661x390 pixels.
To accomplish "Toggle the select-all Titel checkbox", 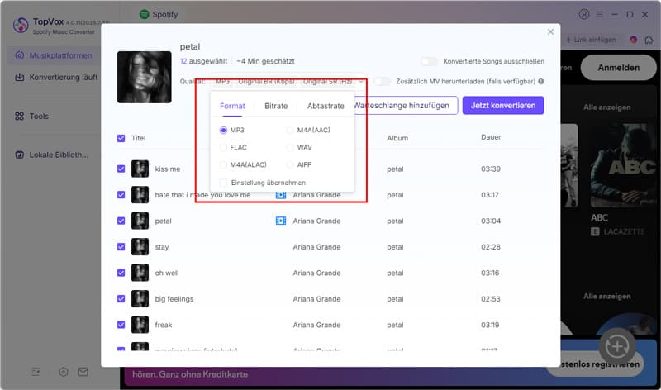I will coord(121,138).
